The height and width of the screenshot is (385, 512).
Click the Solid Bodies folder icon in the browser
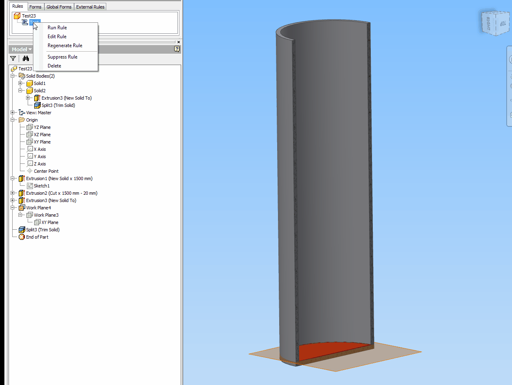tap(22, 76)
